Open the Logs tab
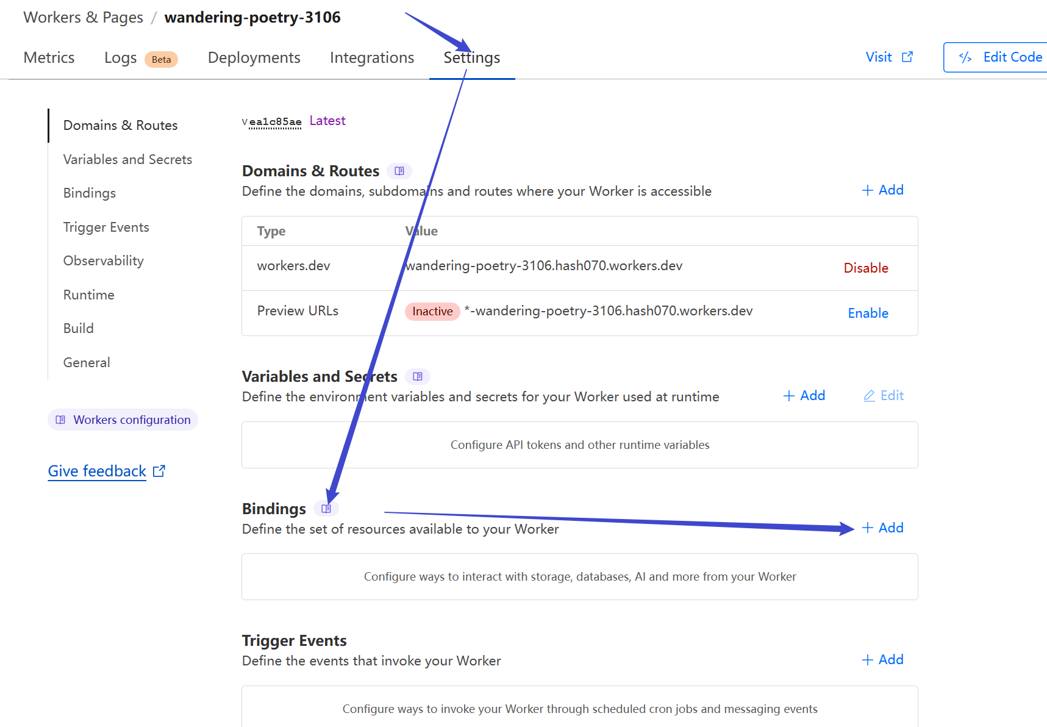 120,58
